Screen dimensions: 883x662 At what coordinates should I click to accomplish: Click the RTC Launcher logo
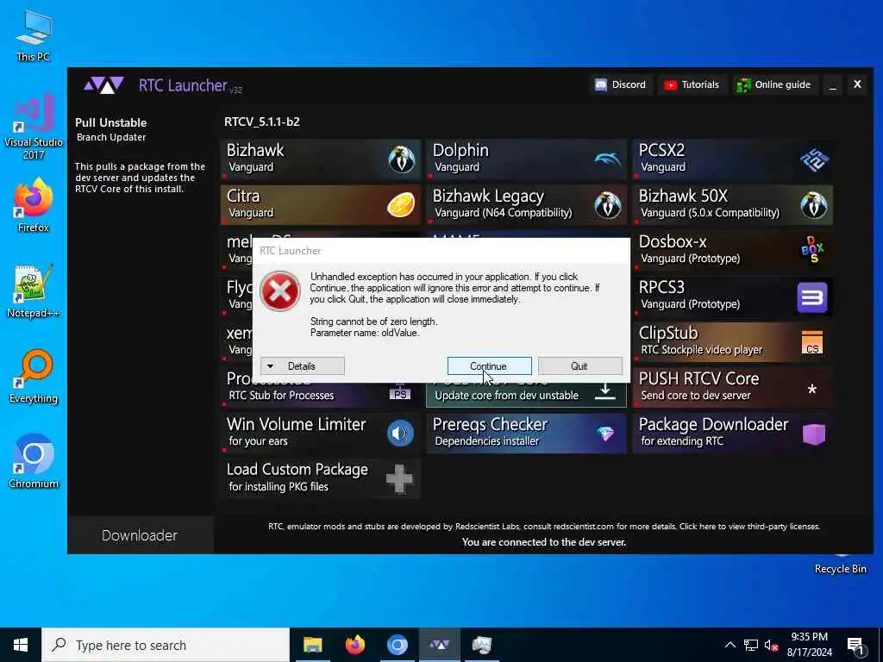pos(103,85)
